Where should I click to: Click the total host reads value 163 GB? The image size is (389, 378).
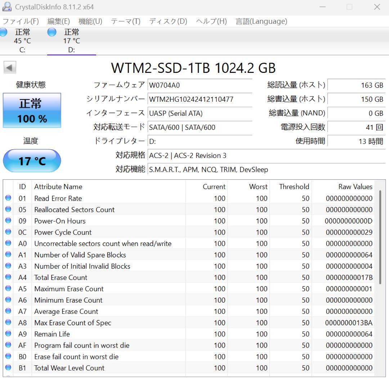(x=356, y=85)
